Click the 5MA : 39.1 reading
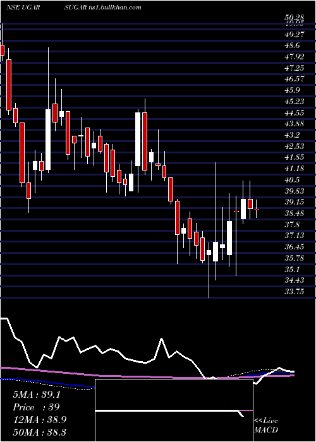The height and width of the screenshot is (442, 316). (37, 395)
